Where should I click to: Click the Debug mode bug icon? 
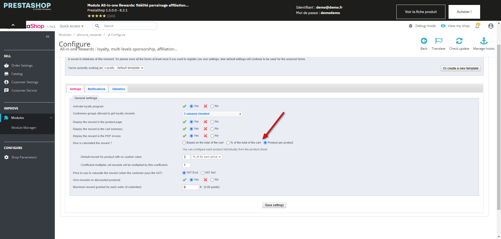pos(411,26)
